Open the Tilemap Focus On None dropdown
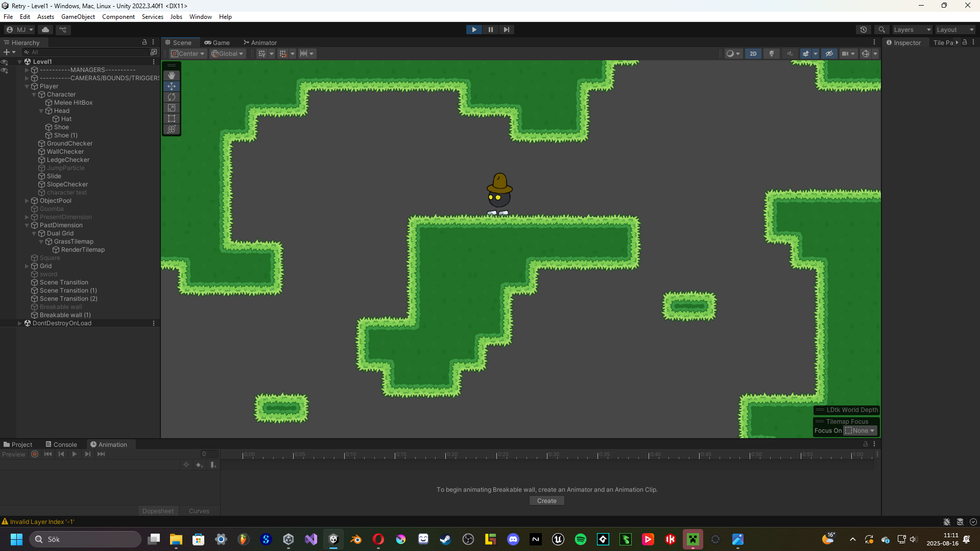Viewport: 980px width, 551px height. click(860, 430)
